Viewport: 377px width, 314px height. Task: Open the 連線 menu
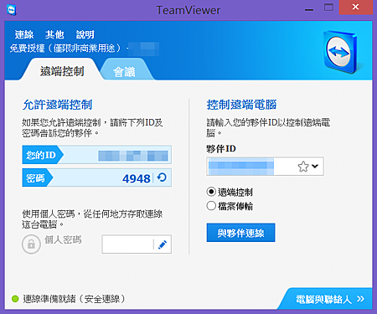(24, 34)
